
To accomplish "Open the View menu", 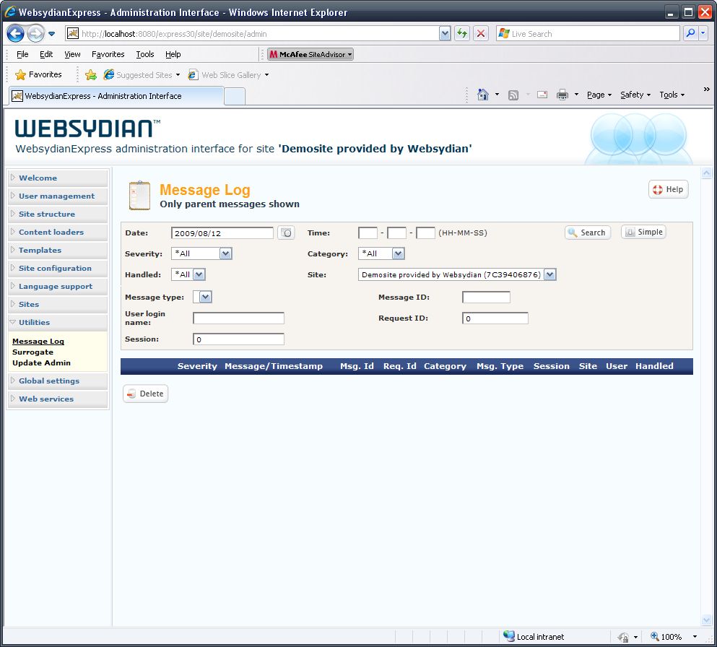I will 72,54.
